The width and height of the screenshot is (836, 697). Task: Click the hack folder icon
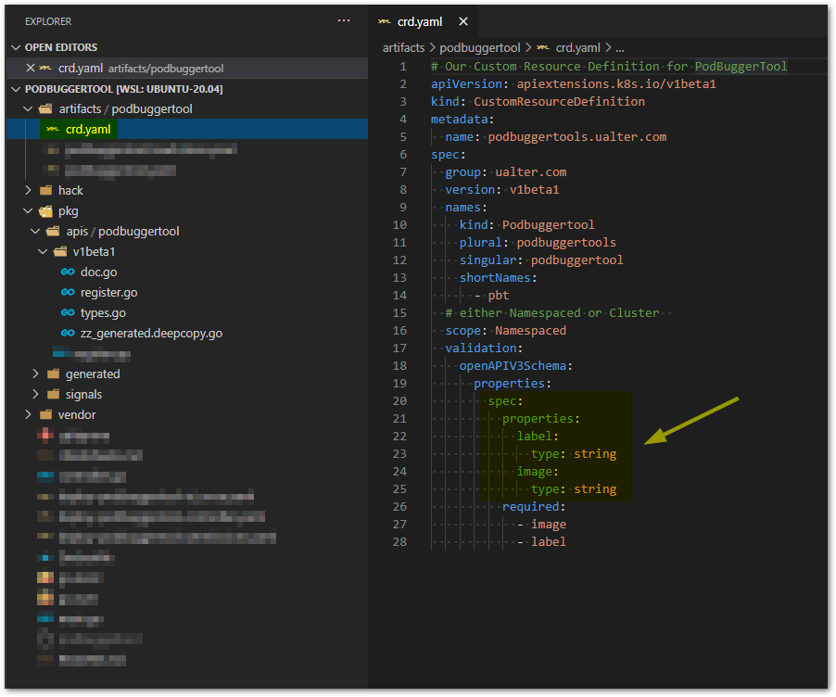click(45, 191)
